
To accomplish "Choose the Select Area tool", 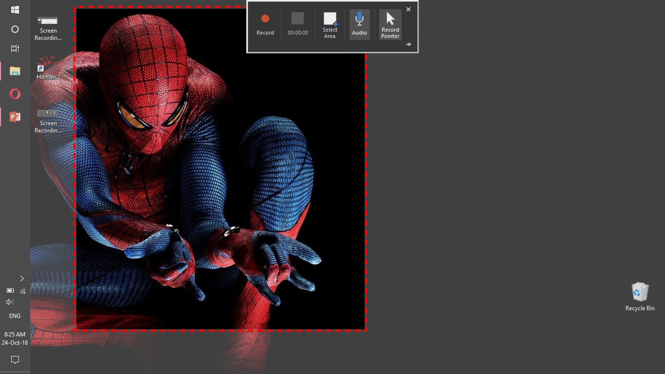I will [330, 24].
